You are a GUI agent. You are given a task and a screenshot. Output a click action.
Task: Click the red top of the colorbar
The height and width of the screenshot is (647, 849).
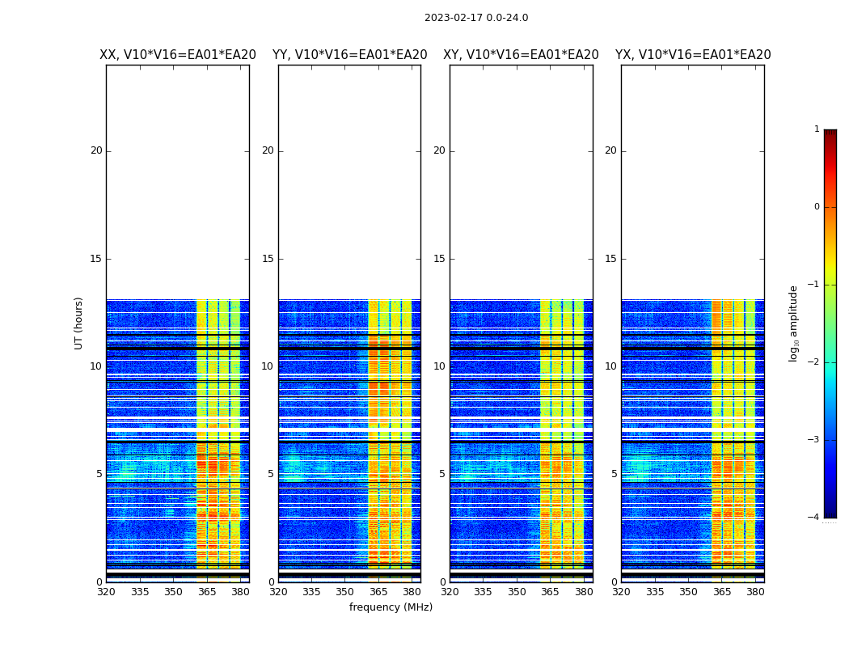point(830,137)
